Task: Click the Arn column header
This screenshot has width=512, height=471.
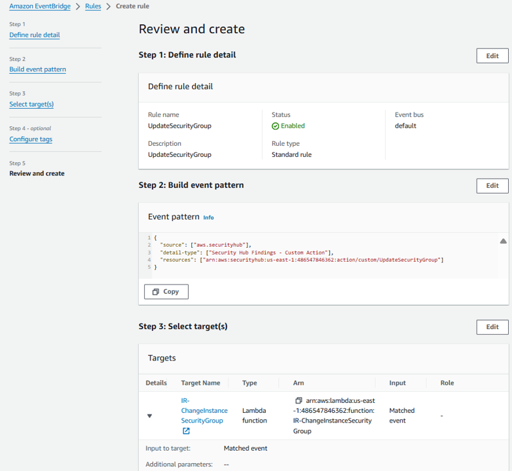Action: click(x=299, y=383)
